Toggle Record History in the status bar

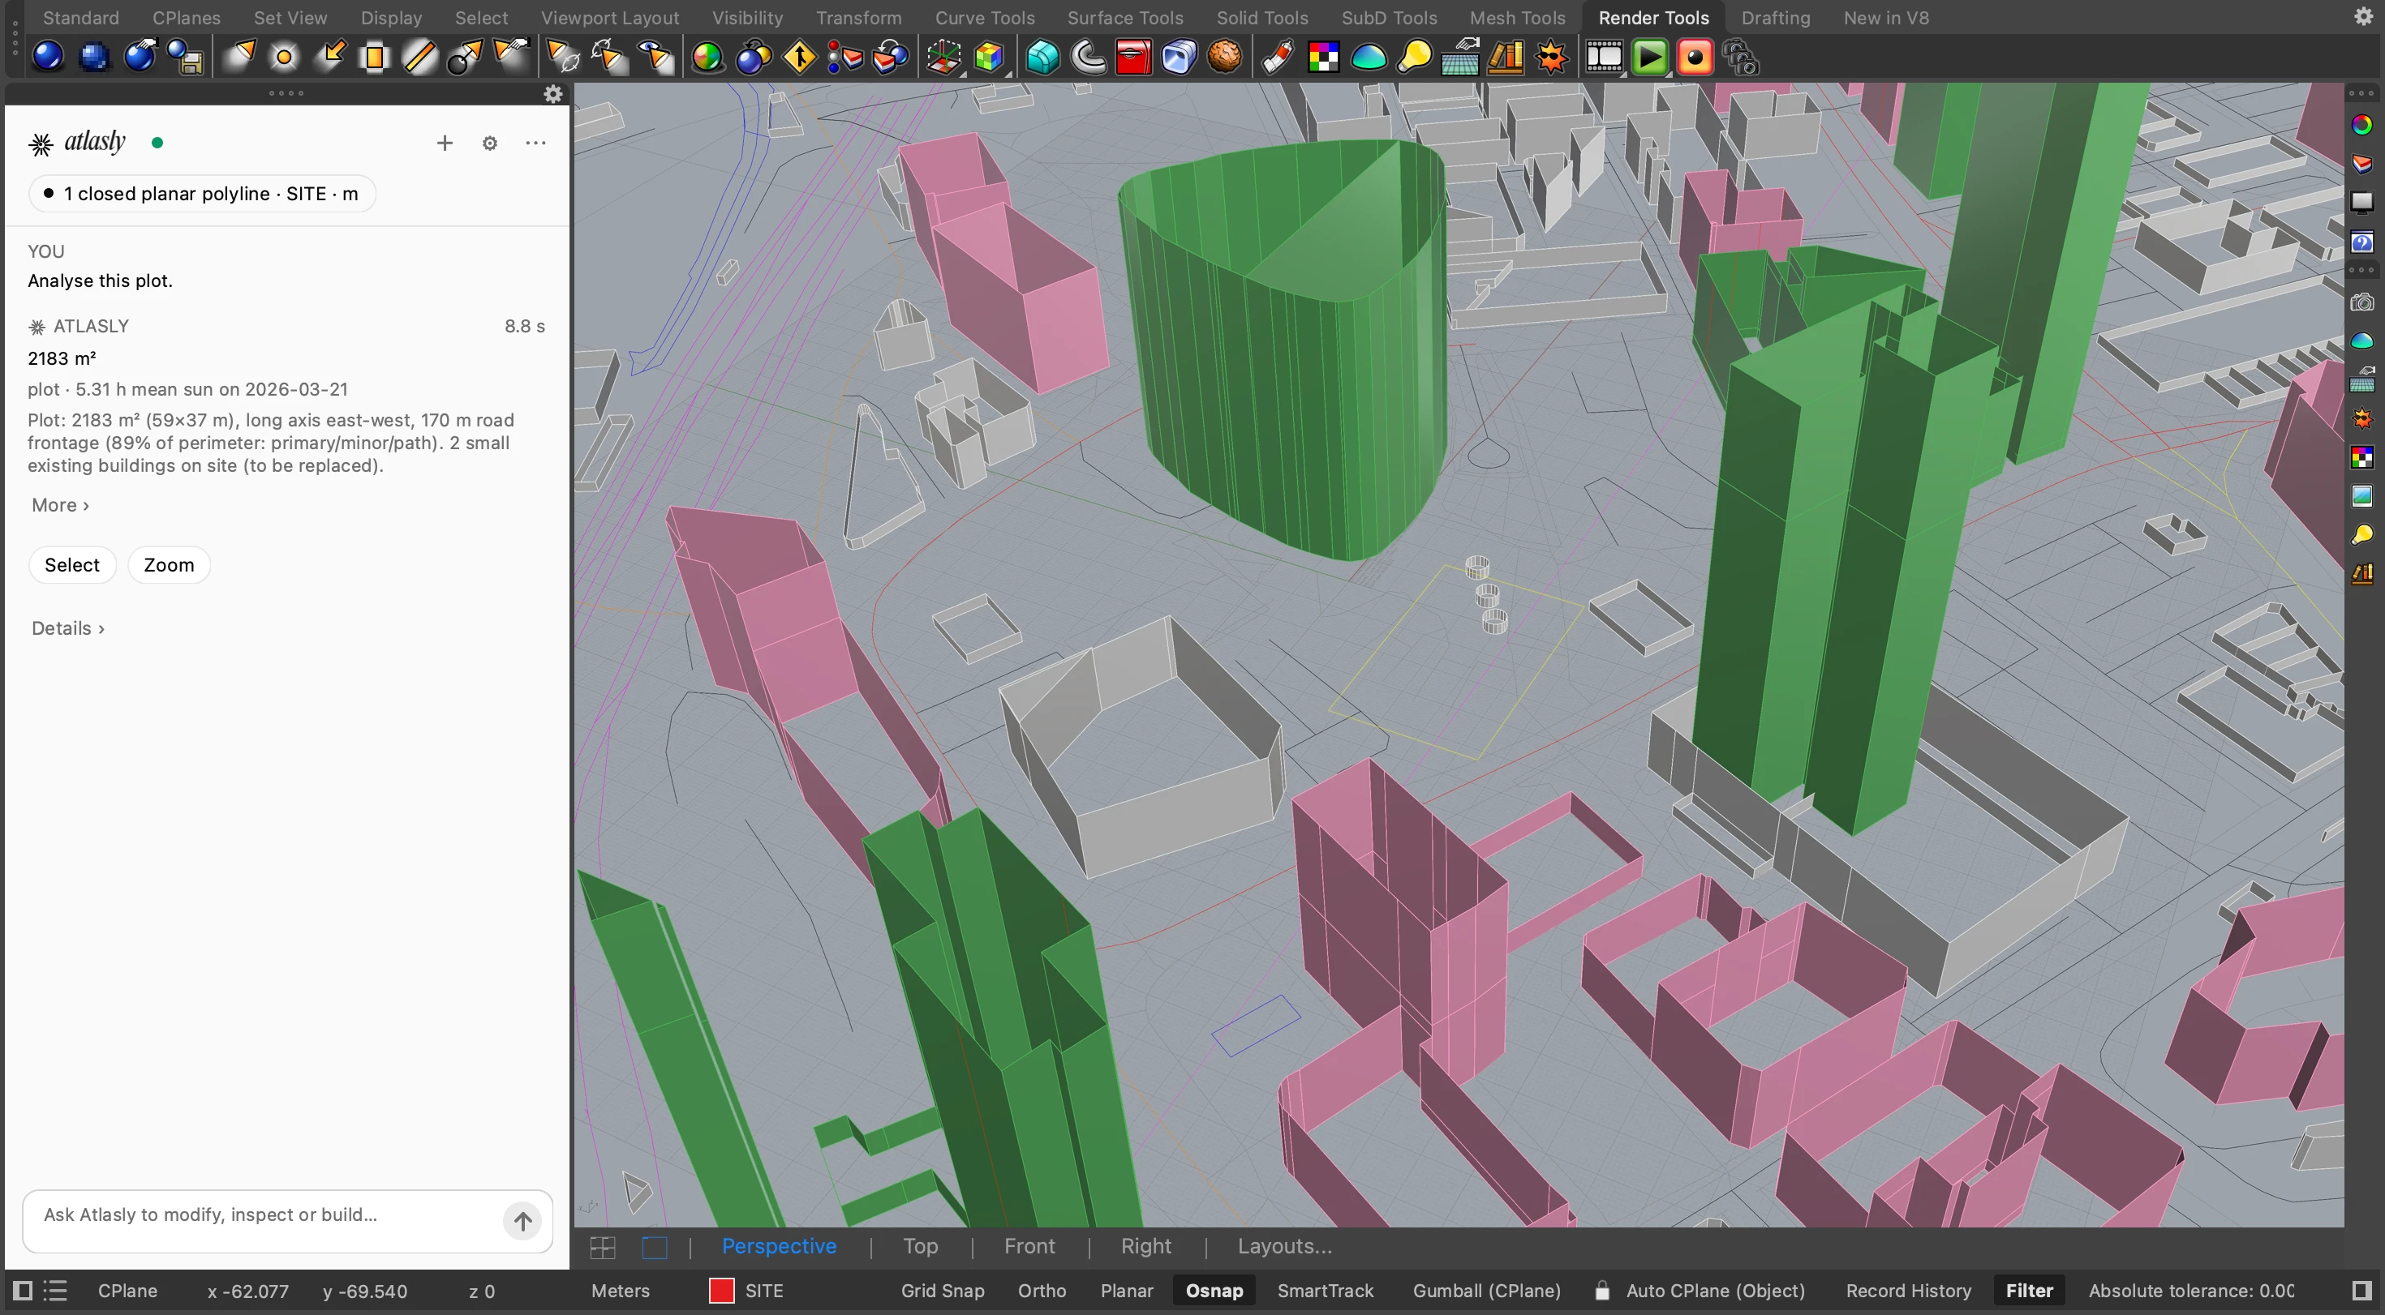1908,1291
